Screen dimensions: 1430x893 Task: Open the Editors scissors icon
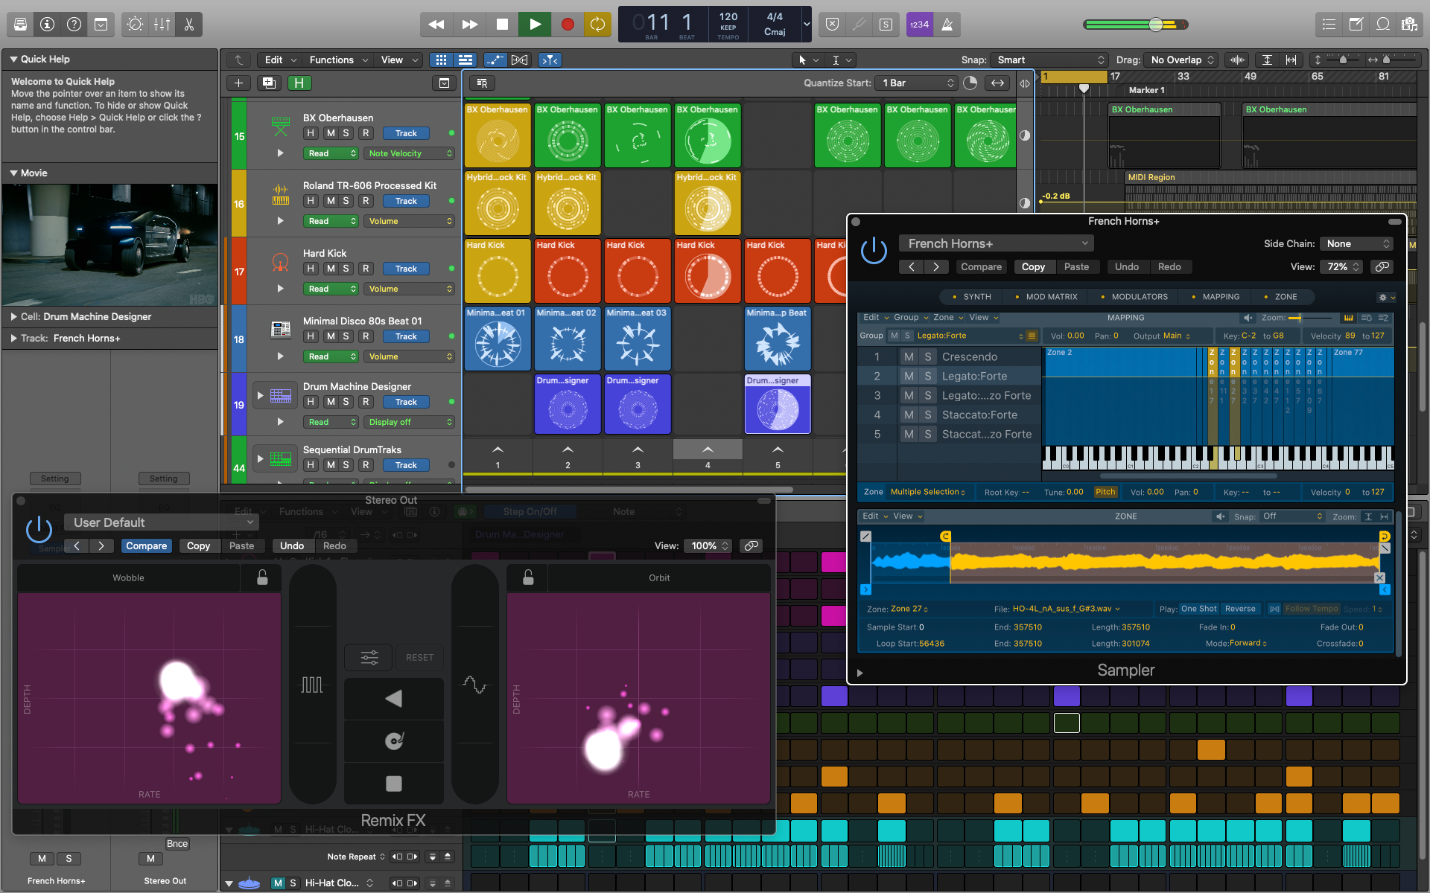tap(188, 25)
